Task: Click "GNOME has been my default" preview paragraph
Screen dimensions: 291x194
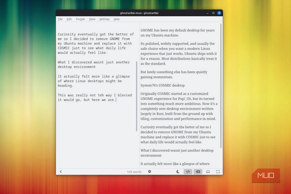Action: [x=177, y=33]
